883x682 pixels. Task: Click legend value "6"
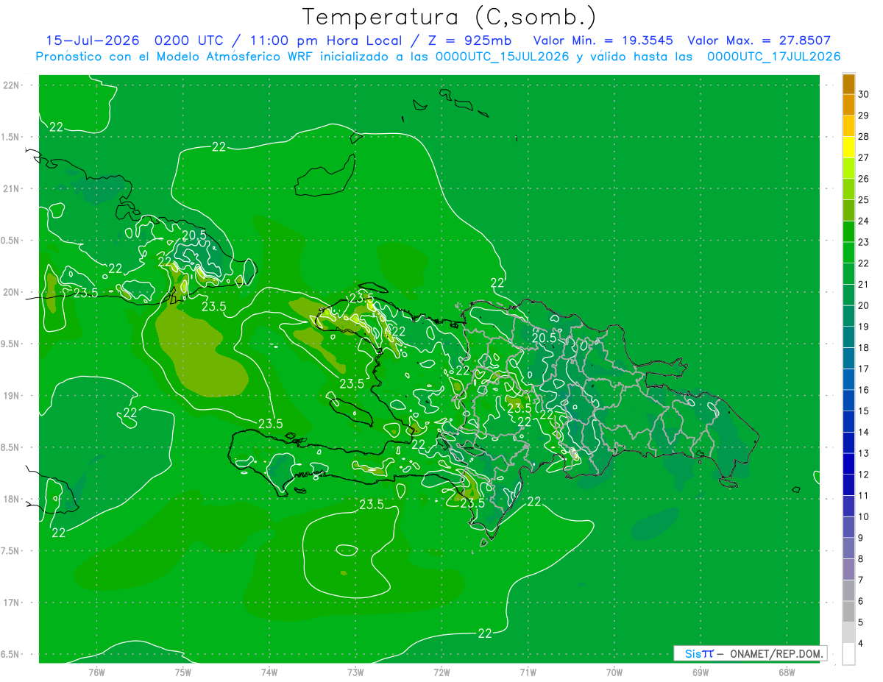[861, 601]
